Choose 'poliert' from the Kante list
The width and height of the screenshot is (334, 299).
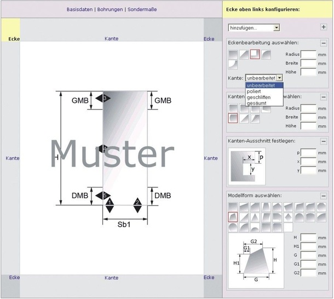254,91
